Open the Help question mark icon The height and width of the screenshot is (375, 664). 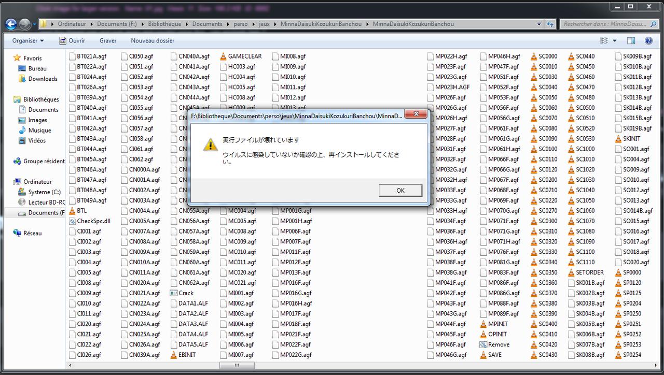tap(648, 40)
